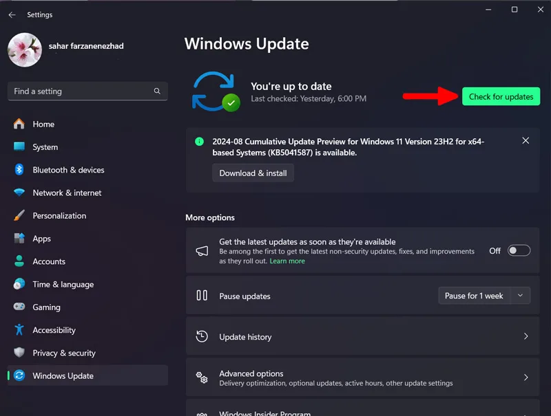Click the Network & internet wifi icon
551x416 pixels.
tap(19, 193)
